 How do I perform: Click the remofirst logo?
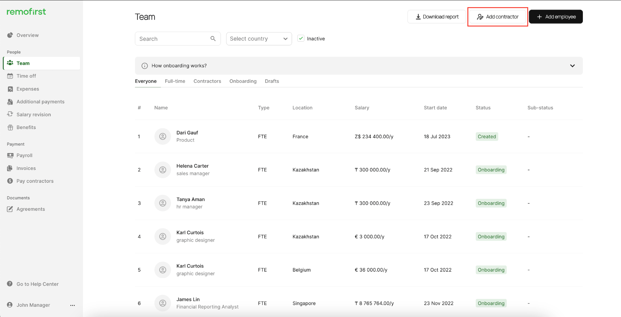[26, 12]
